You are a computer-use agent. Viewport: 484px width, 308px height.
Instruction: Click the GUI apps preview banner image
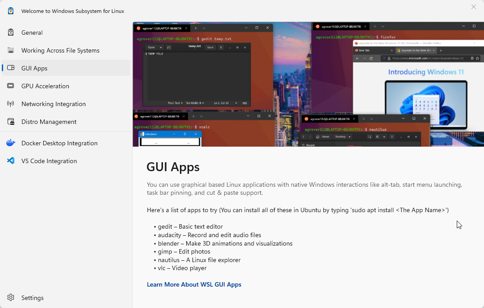(x=308, y=84)
